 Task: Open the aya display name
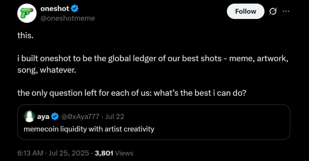coord(43,117)
